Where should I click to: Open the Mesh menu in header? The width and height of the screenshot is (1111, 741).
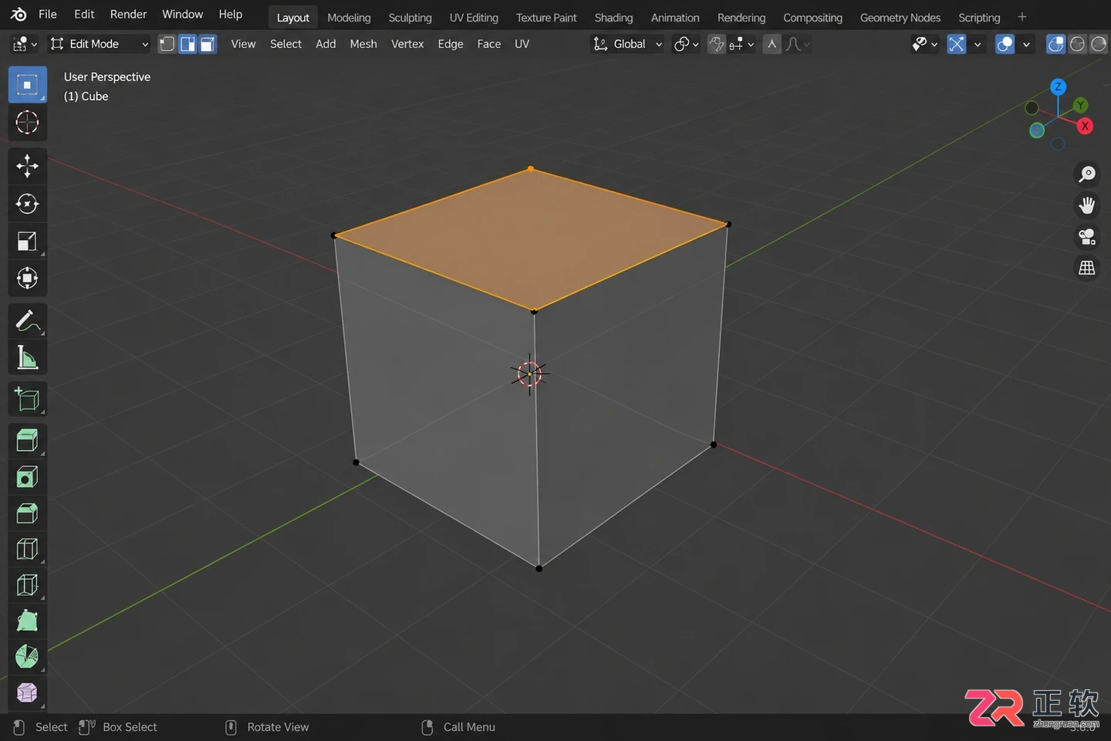363,44
